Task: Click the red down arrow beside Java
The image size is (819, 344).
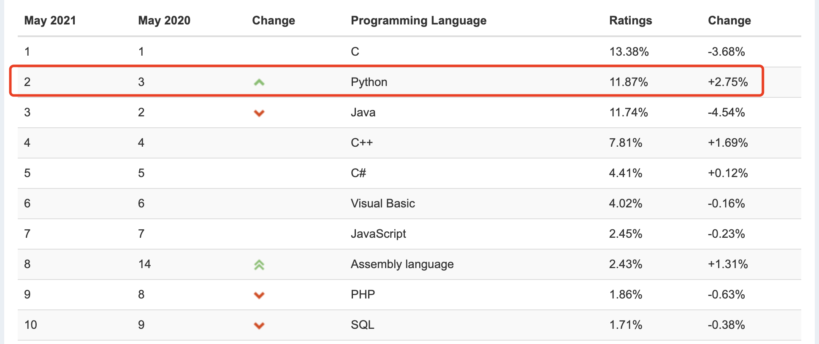Action: coord(259,113)
